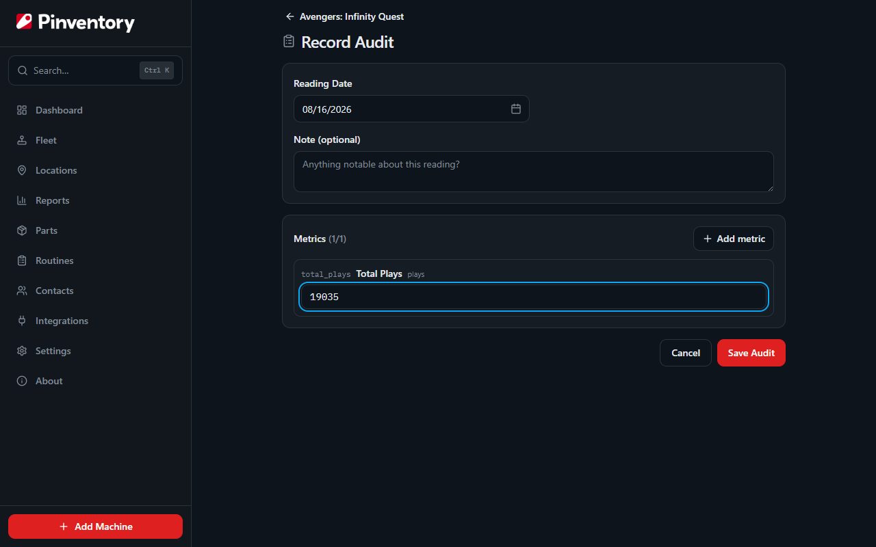Open the Parts section

(x=95, y=230)
